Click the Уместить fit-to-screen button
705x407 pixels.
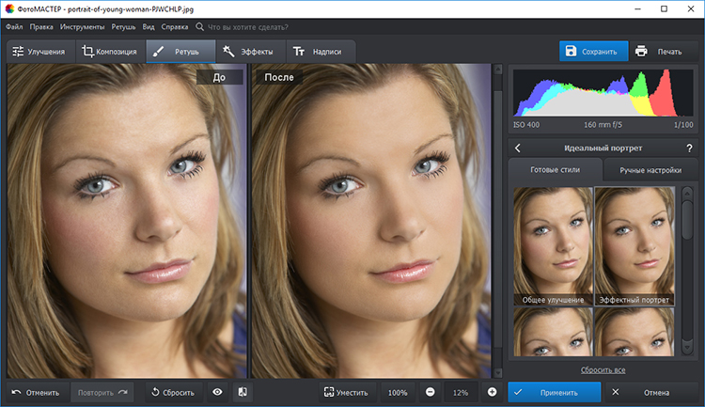click(x=347, y=392)
